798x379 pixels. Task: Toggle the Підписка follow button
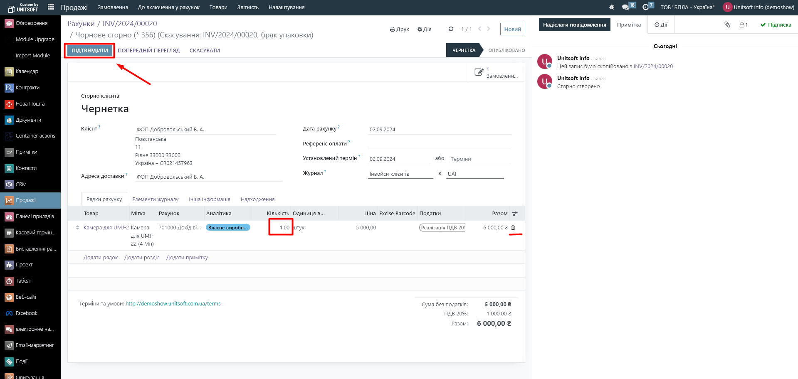coord(776,25)
